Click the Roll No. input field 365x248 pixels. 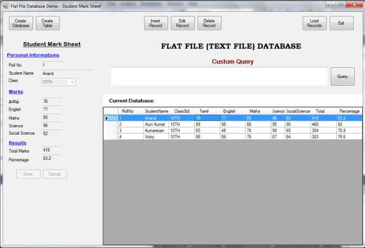(x=53, y=65)
